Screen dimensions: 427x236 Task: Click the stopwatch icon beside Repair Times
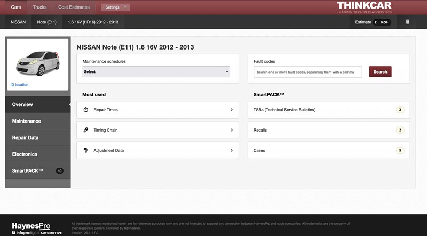85,110
